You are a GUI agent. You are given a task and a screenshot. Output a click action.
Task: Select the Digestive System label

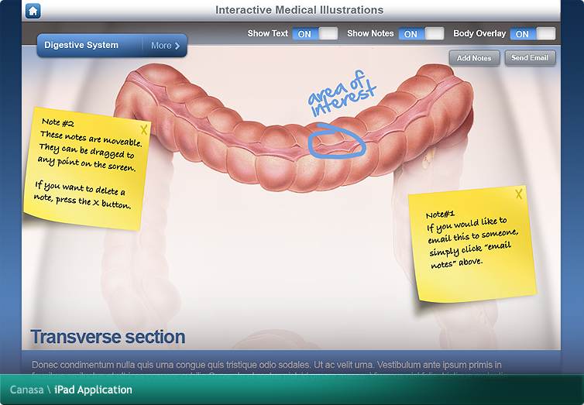pos(81,45)
